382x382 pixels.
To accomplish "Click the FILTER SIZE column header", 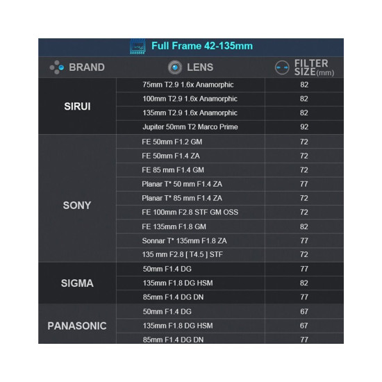I will coord(314,68).
